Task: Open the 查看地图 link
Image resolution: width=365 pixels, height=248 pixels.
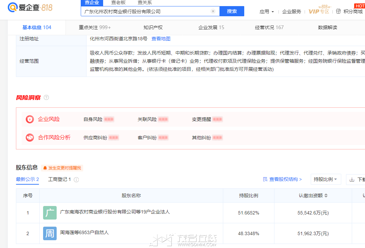Action: tap(161, 39)
